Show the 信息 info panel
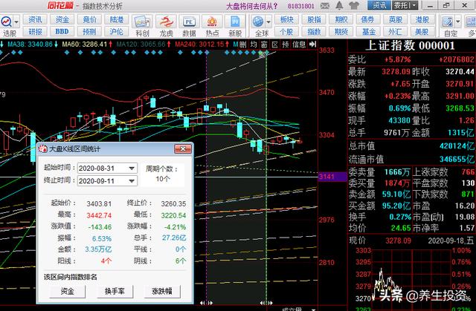 (x=299, y=45)
